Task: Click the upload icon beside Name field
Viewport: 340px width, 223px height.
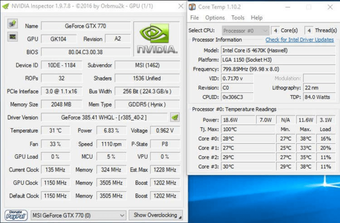Action: click(12, 24)
